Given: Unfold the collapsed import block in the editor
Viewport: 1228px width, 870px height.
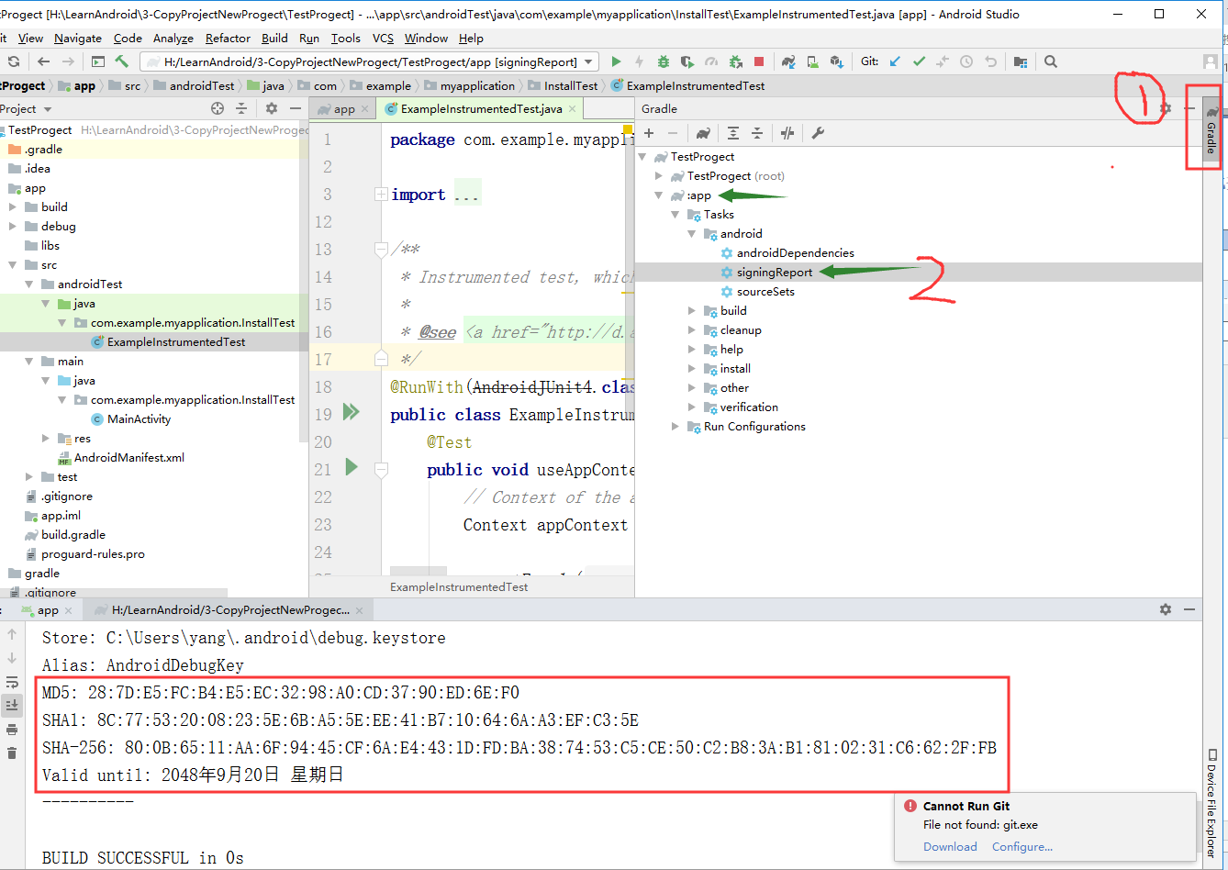Looking at the screenshot, I should pyautogui.click(x=381, y=195).
